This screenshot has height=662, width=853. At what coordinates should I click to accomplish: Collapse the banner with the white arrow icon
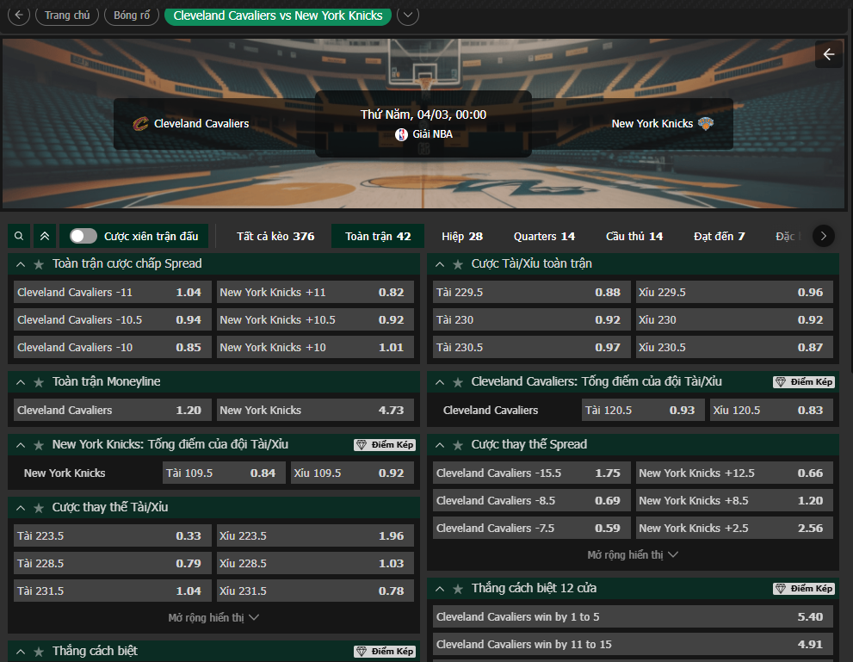coord(829,54)
